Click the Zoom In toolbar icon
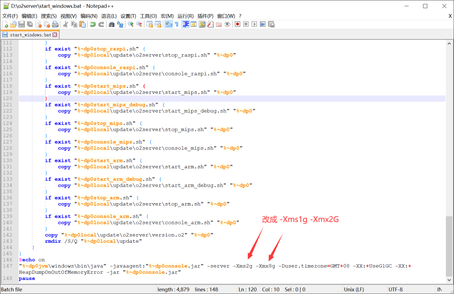Viewport: 454px width, 294px height. click(x=131, y=24)
